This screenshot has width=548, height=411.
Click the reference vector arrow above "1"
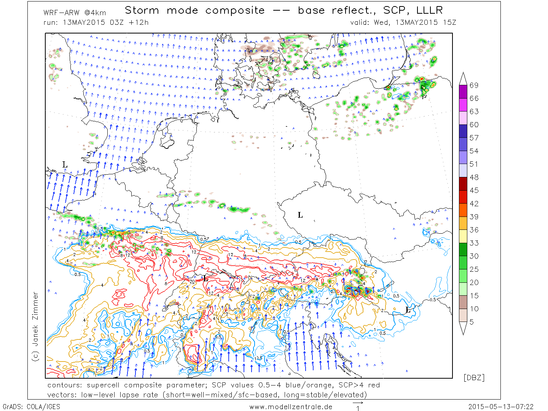(358, 403)
